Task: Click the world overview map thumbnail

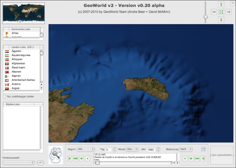Action: (x=24, y=13)
